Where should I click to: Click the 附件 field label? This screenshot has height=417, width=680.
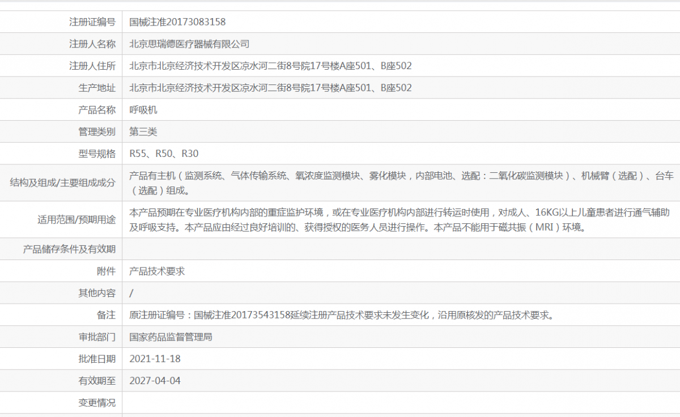(106, 271)
